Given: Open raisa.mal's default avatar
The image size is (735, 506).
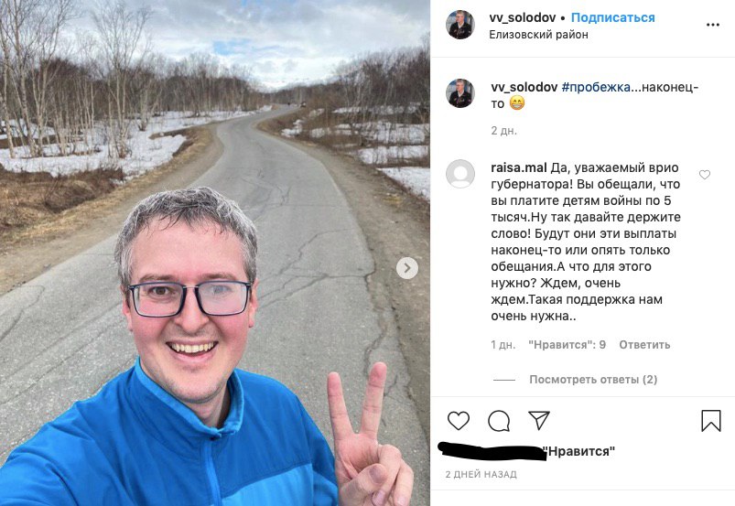Looking at the screenshot, I should click(459, 173).
